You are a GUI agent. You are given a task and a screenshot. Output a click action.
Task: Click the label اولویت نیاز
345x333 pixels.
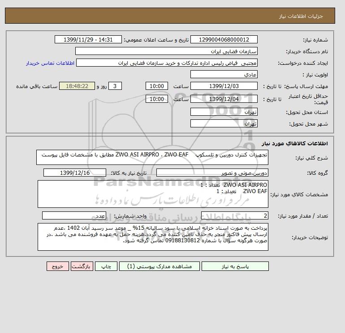315,75
